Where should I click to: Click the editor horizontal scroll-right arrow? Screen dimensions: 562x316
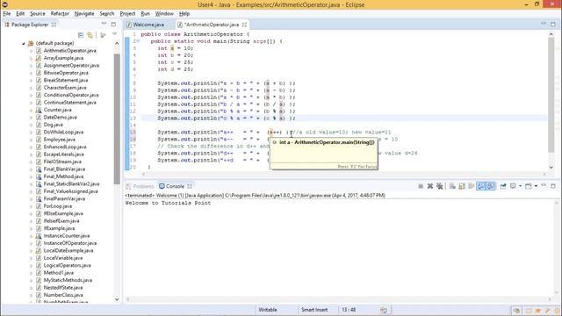coord(544,174)
